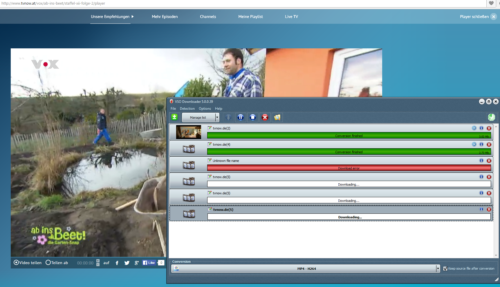Open Meine Playlist tab
Image resolution: width=500 pixels, height=287 pixels.
(250, 17)
